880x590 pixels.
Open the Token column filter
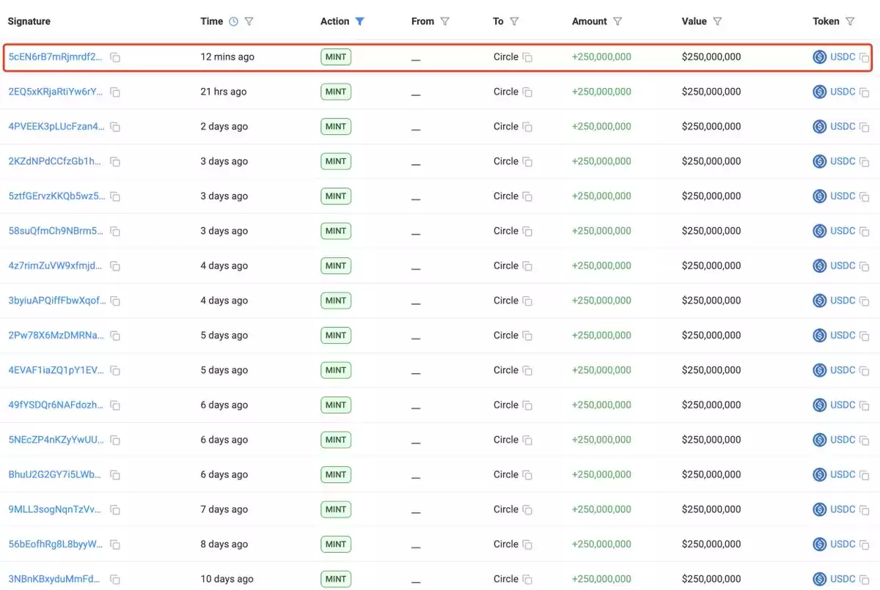850,21
